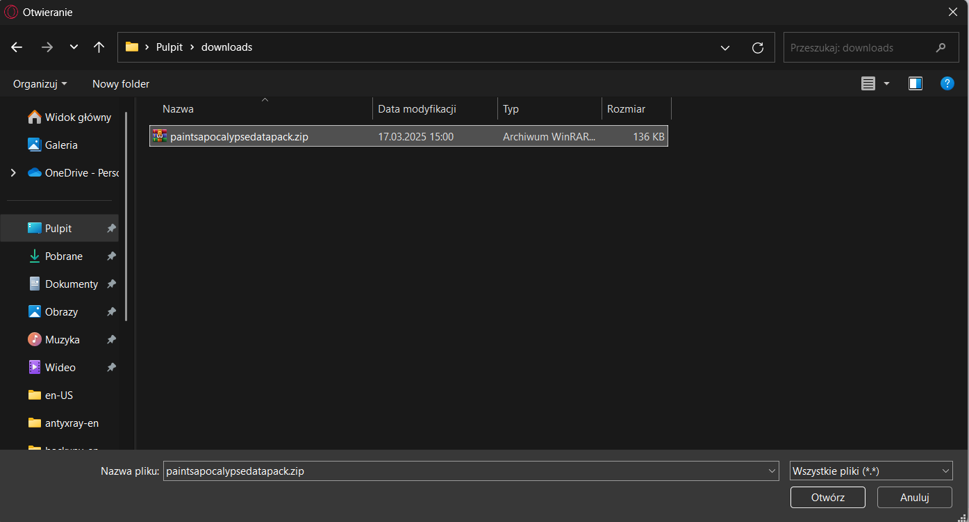Image resolution: width=969 pixels, height=522 pixels.
Task: Click the Anuluj button
Action: [914, 497]
